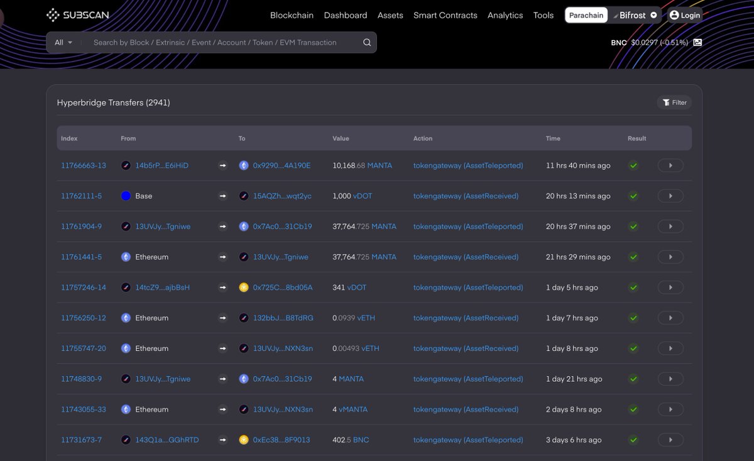Click Ethereum icon in row 11743055-33
Viewport: 754px width, 461px height.
126,409
